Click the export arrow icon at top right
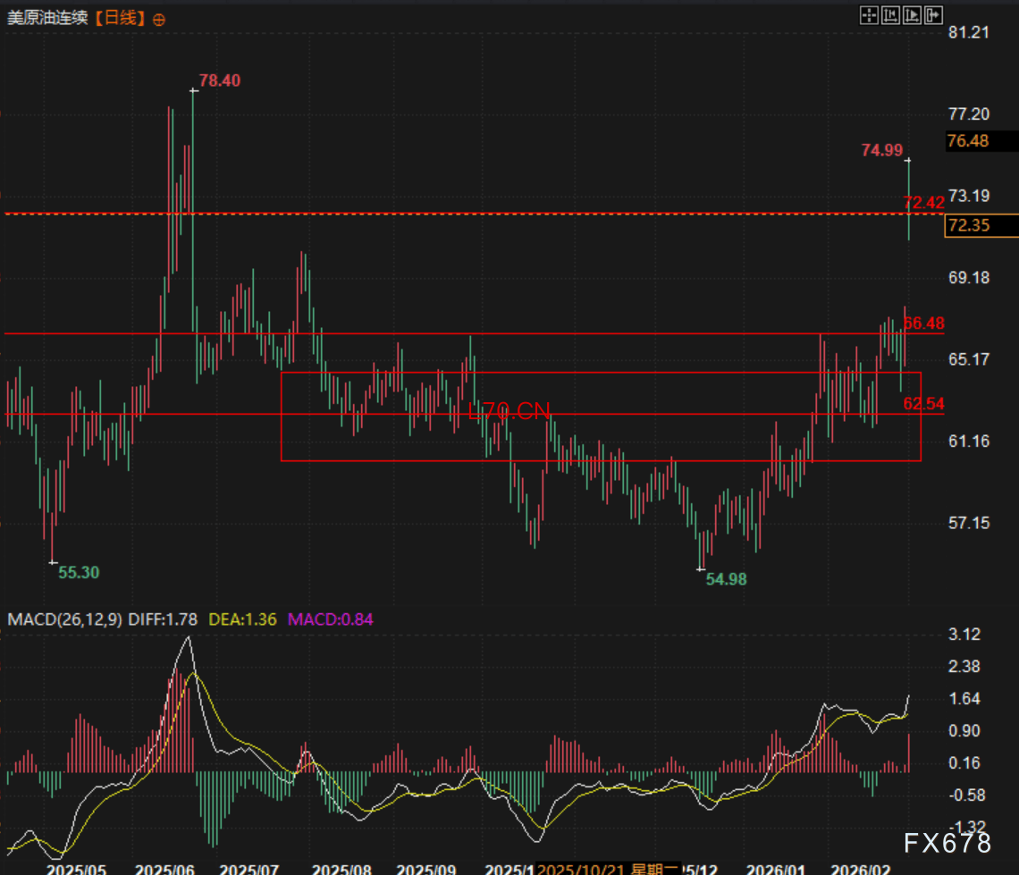The width and height of the screenshot is (1019, 875). pos(934,14)
